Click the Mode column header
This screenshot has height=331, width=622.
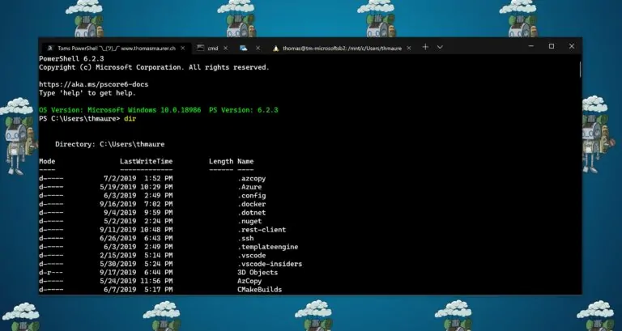pos(47,161)
